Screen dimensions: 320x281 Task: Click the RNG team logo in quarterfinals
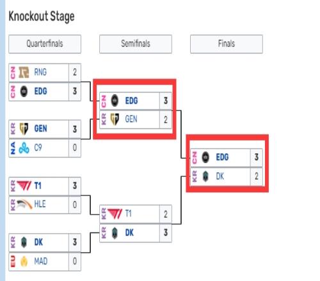tap(24, 72)
